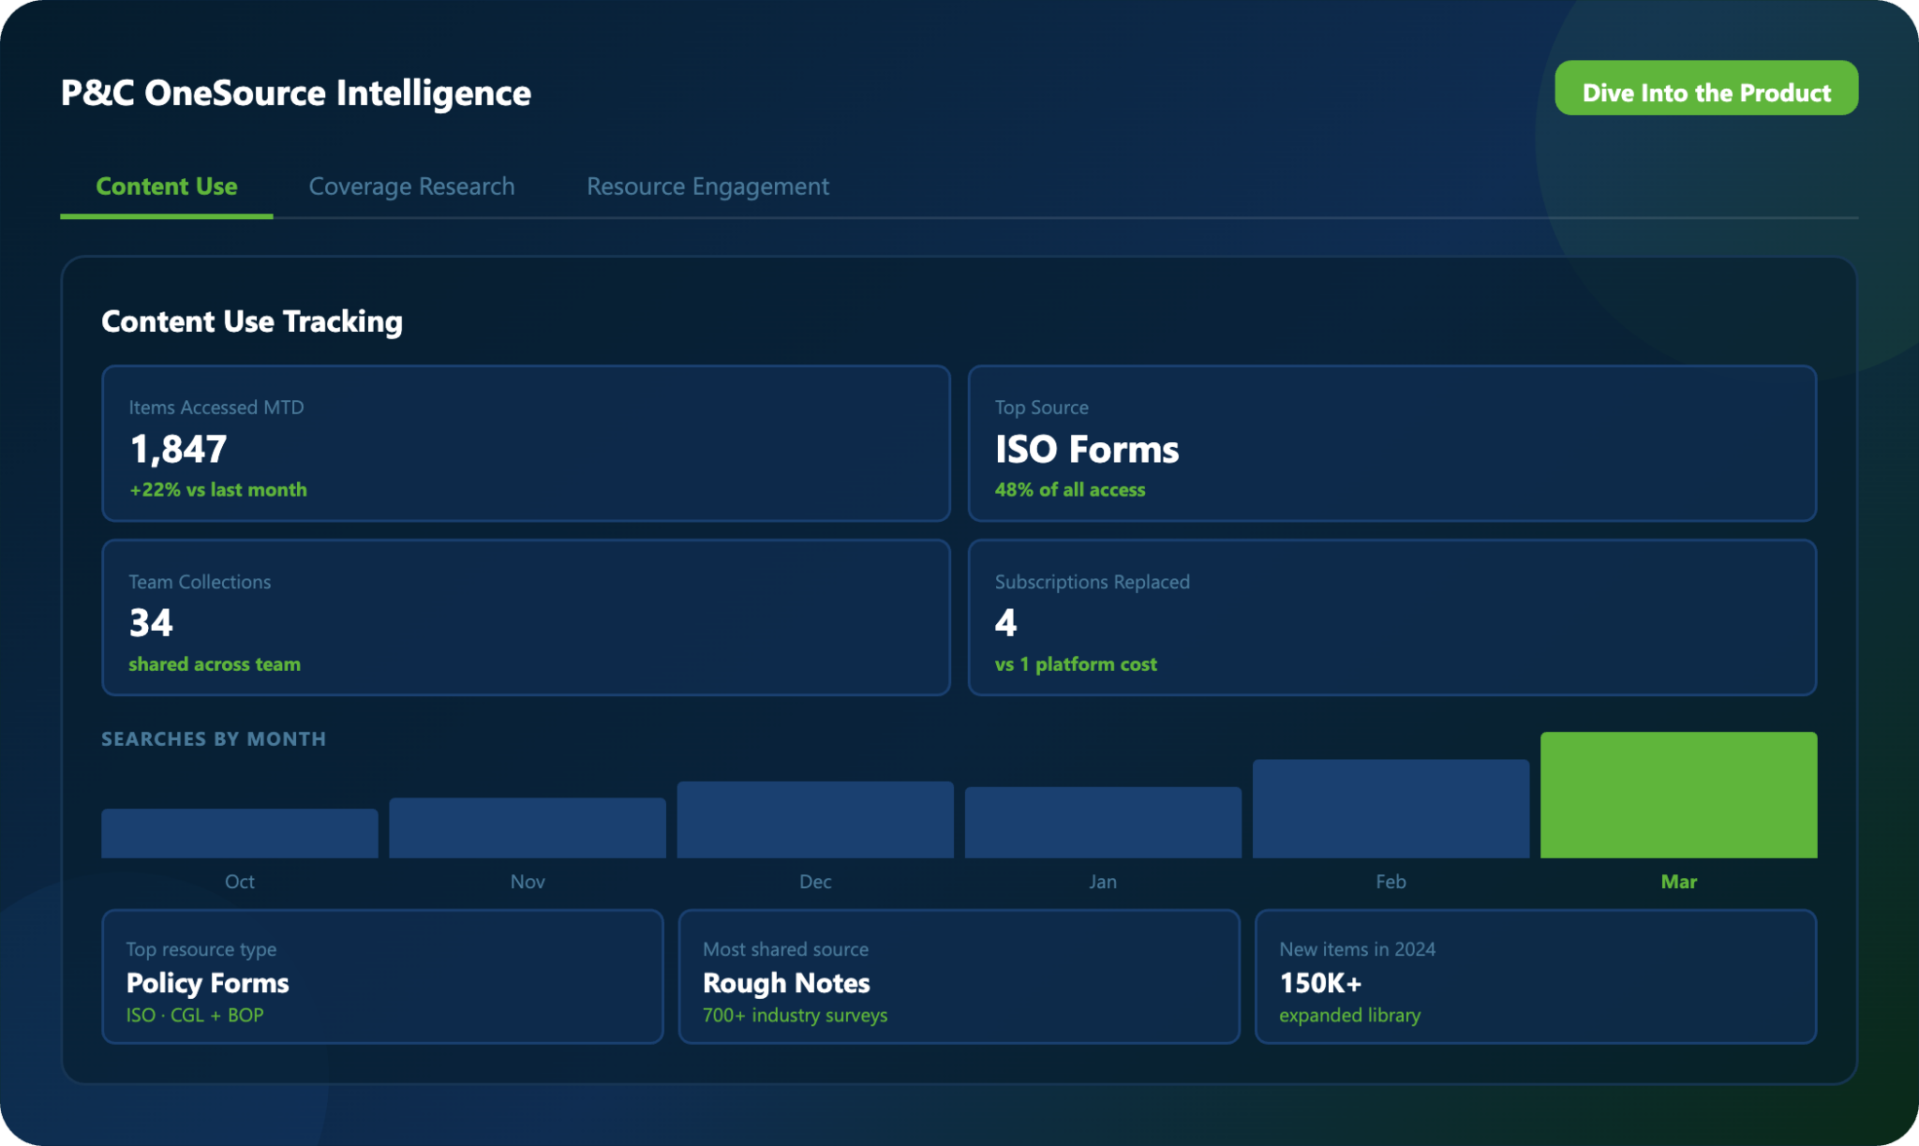Click the Items Accessed MTD card
The width and height of the screenshot is (1919, 1146).
pyautogui.click(x=526, y=443)
